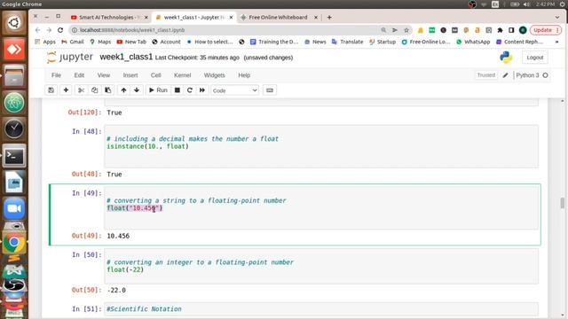The height and width of the screenshot is (319, 568).
Task: Open the Translate bookmark
Action: (347, 42)
